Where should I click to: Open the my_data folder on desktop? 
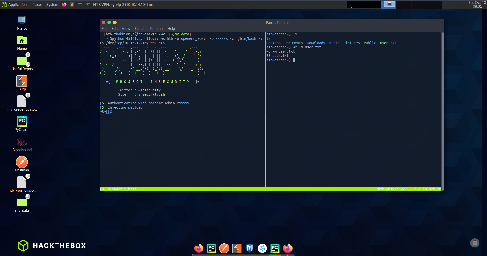click(22, 205)
